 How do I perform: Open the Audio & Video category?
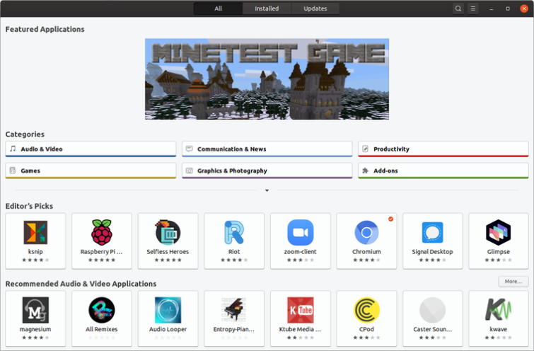coord(91,149)
